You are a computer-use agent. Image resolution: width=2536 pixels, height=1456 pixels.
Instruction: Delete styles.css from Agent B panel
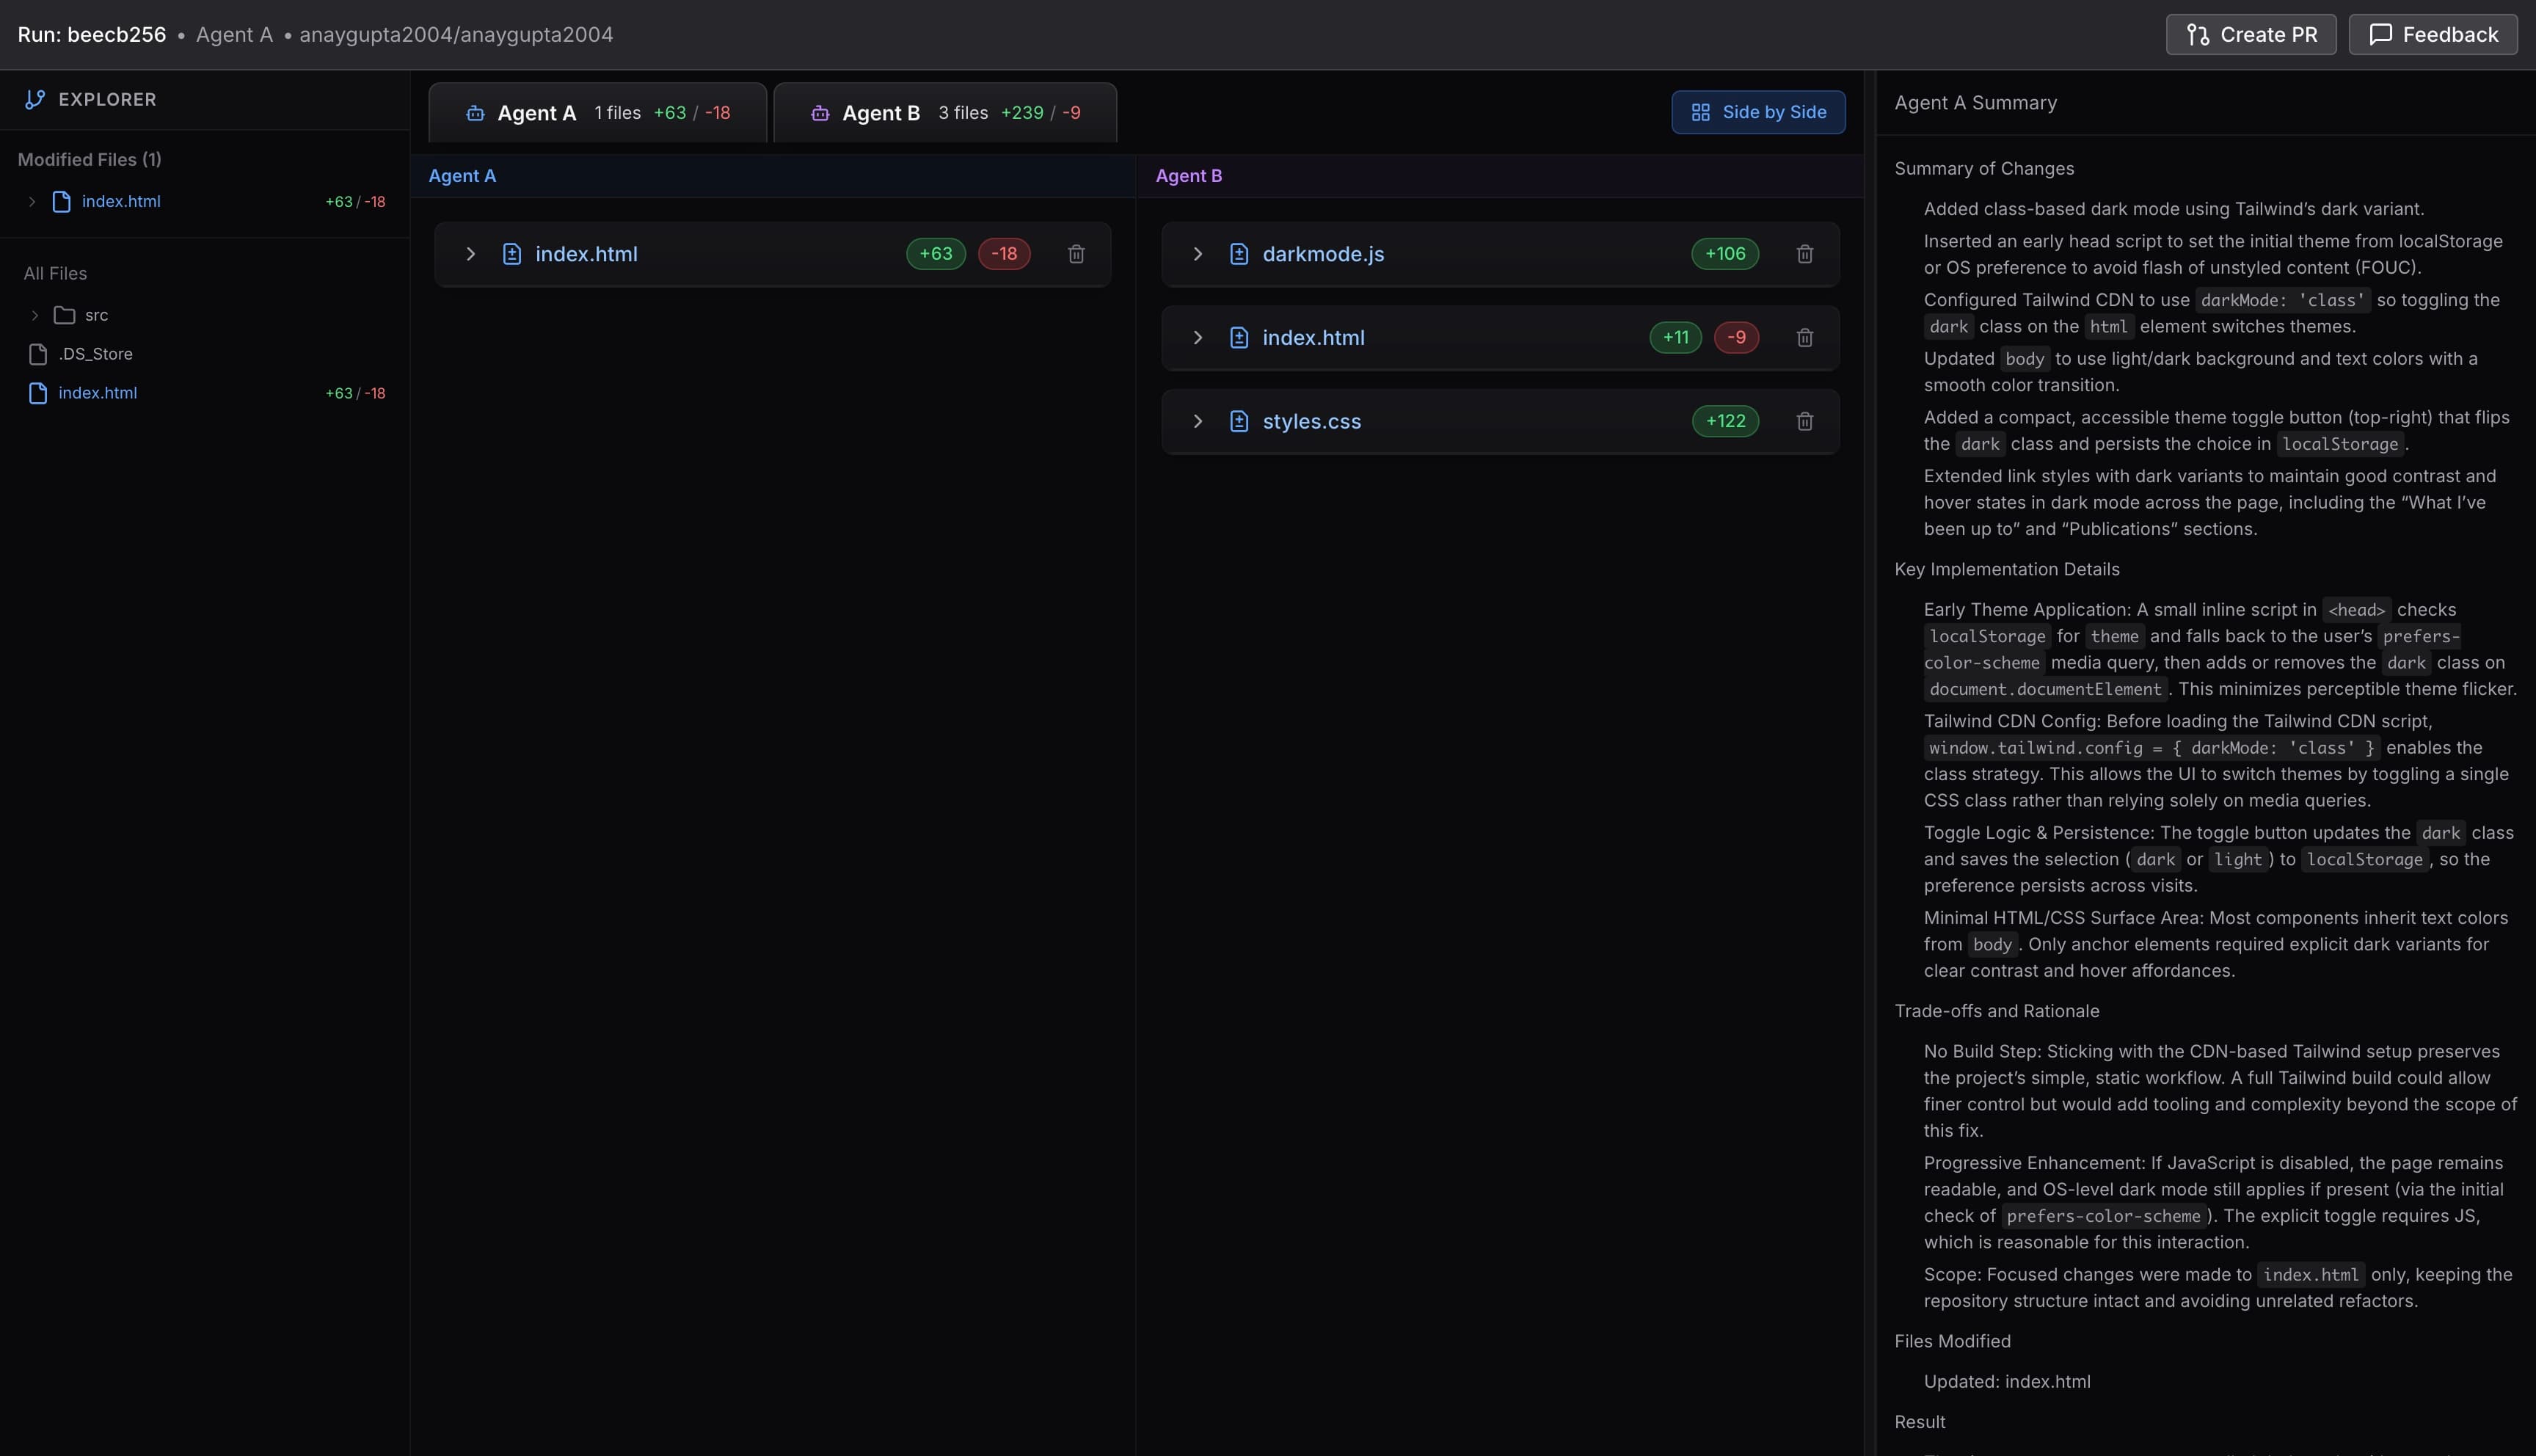coord(1803,421)
